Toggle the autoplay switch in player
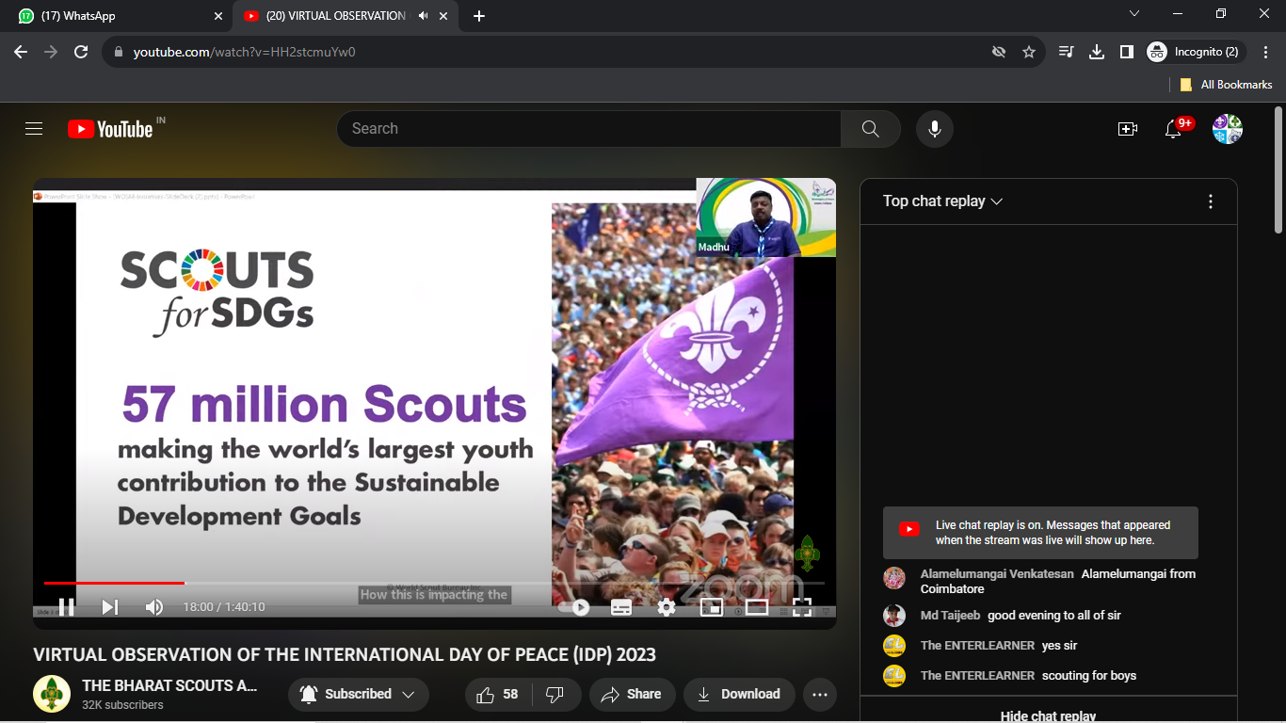This screenshot has height=723, width=1286. 576,607
